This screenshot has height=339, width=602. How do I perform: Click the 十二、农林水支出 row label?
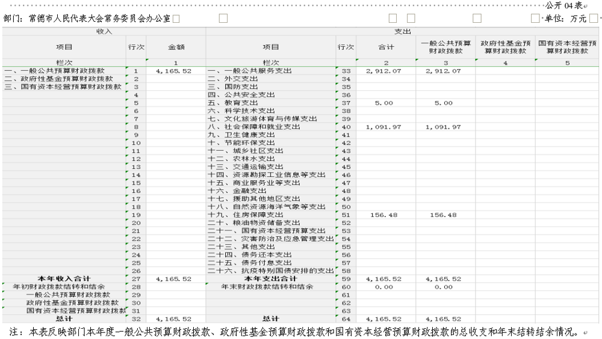241,159
